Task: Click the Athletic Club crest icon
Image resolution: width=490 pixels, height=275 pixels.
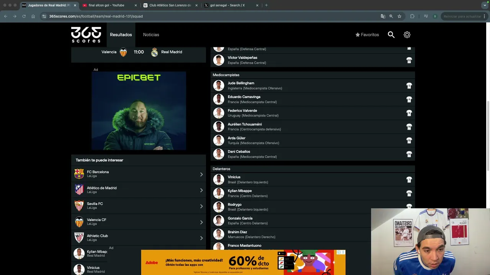Action: [x=79, y=238]
